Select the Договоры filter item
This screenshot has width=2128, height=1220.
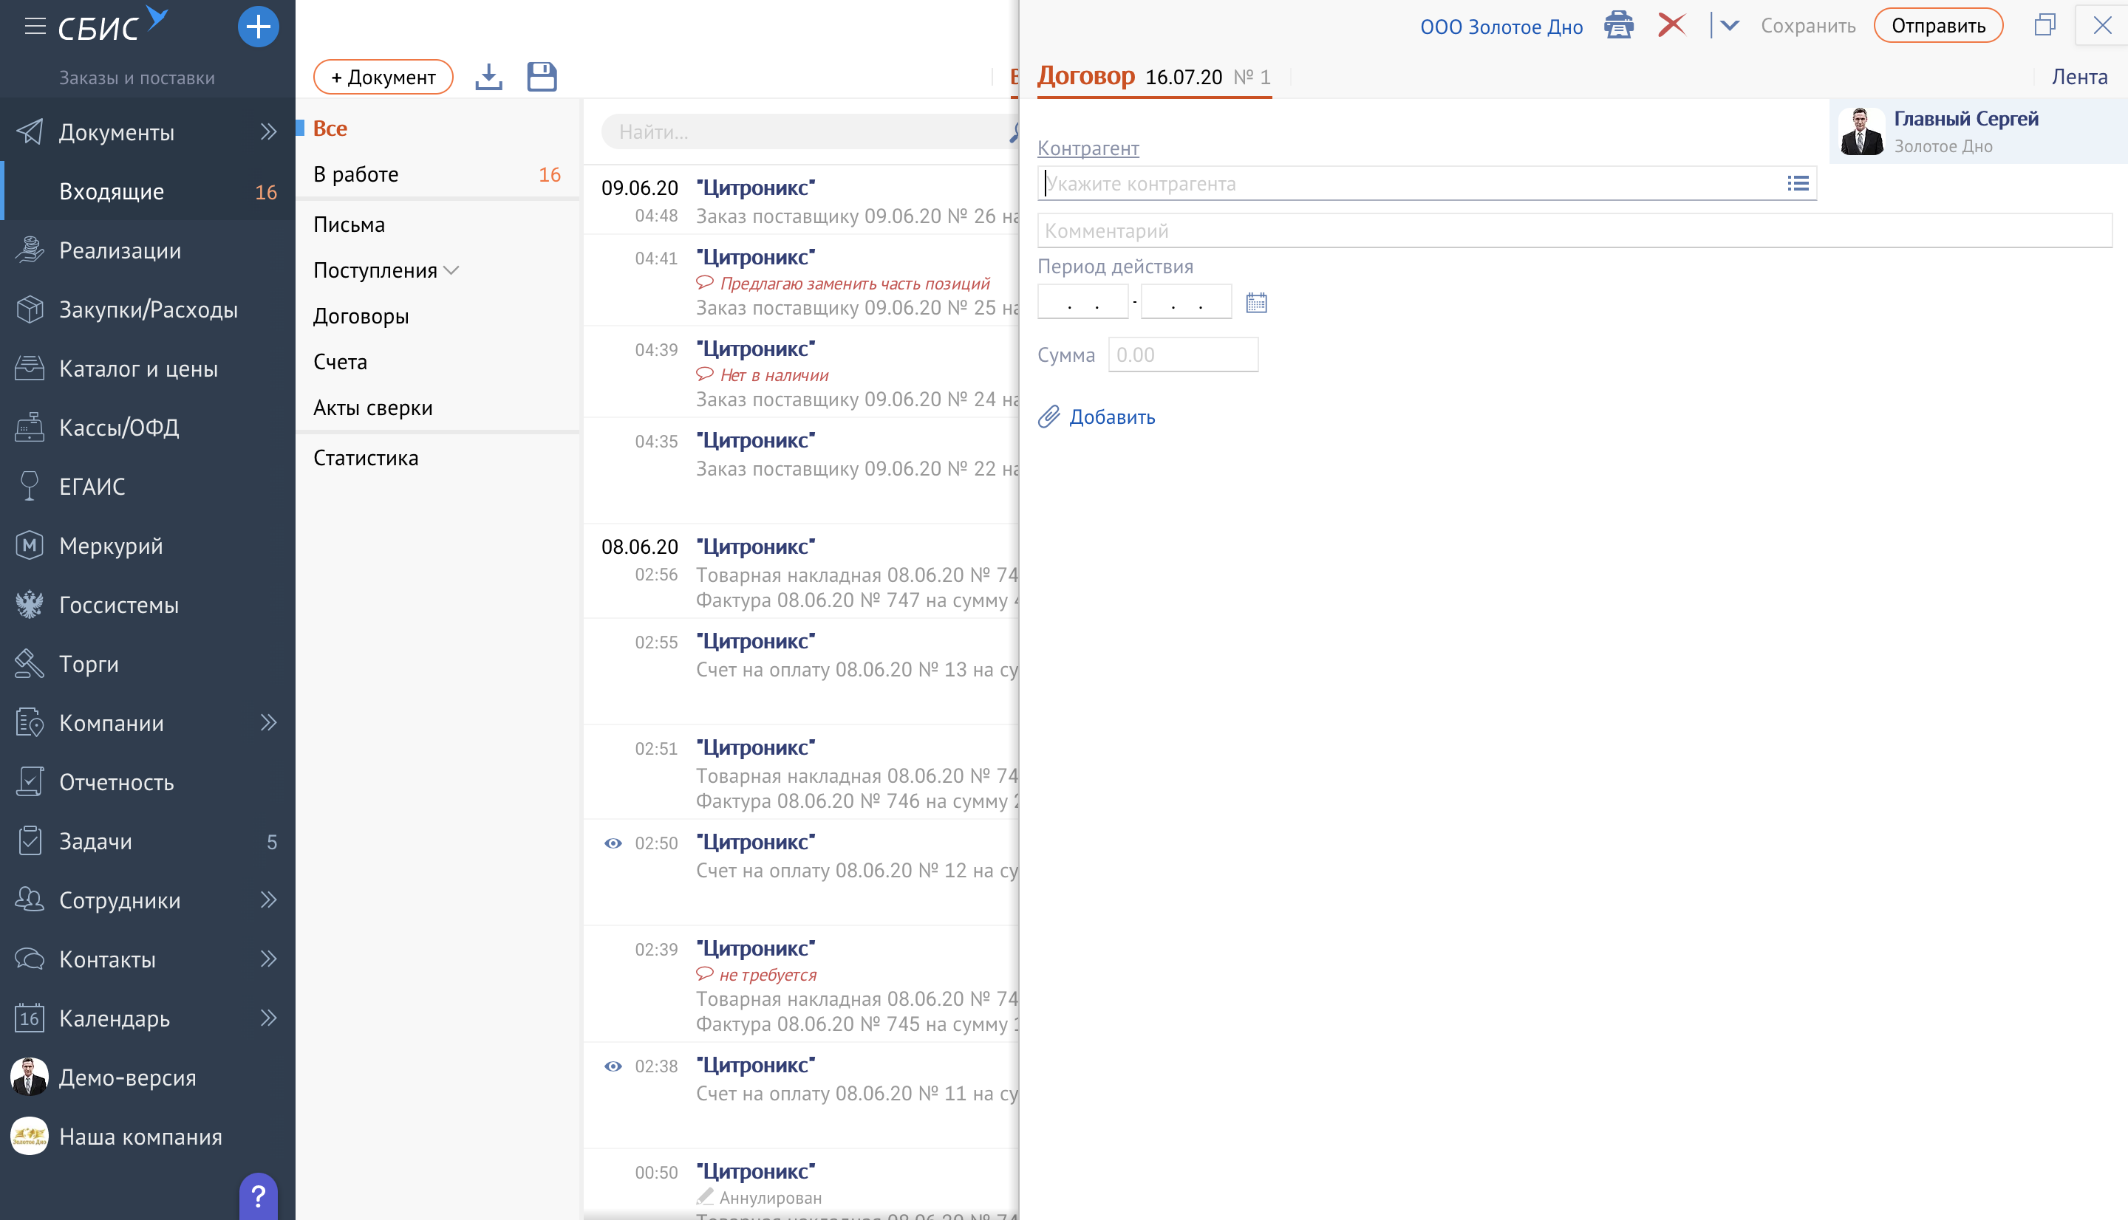pyautogui.click(x=361, y=316)
